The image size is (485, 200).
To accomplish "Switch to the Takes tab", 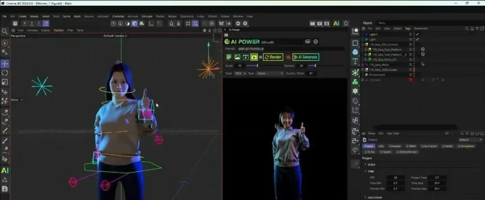I will tap(382, 23).
